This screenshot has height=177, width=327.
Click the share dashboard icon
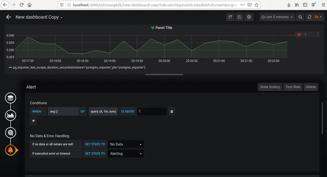(230, 17)
